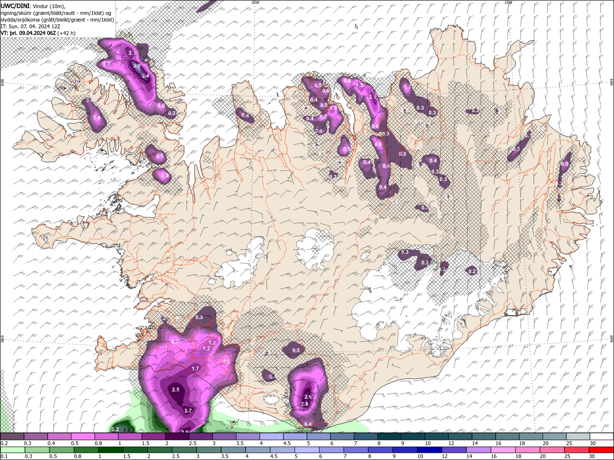The image size is (614, 460).
Task: Pick the lower legend swatch above 3
Action: coord(209,450)
